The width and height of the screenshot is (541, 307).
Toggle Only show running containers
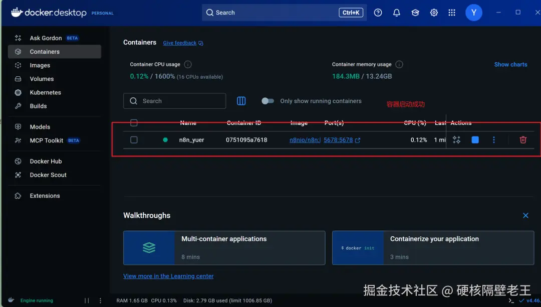[x=267, y=101]
